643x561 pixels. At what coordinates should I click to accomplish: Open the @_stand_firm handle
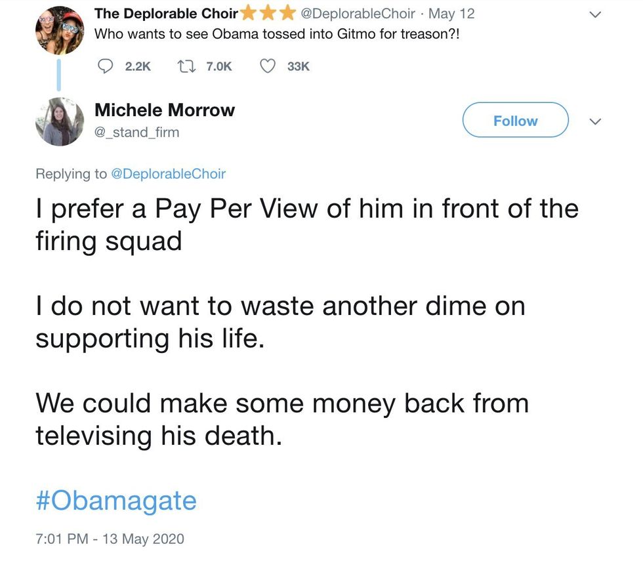136,133
